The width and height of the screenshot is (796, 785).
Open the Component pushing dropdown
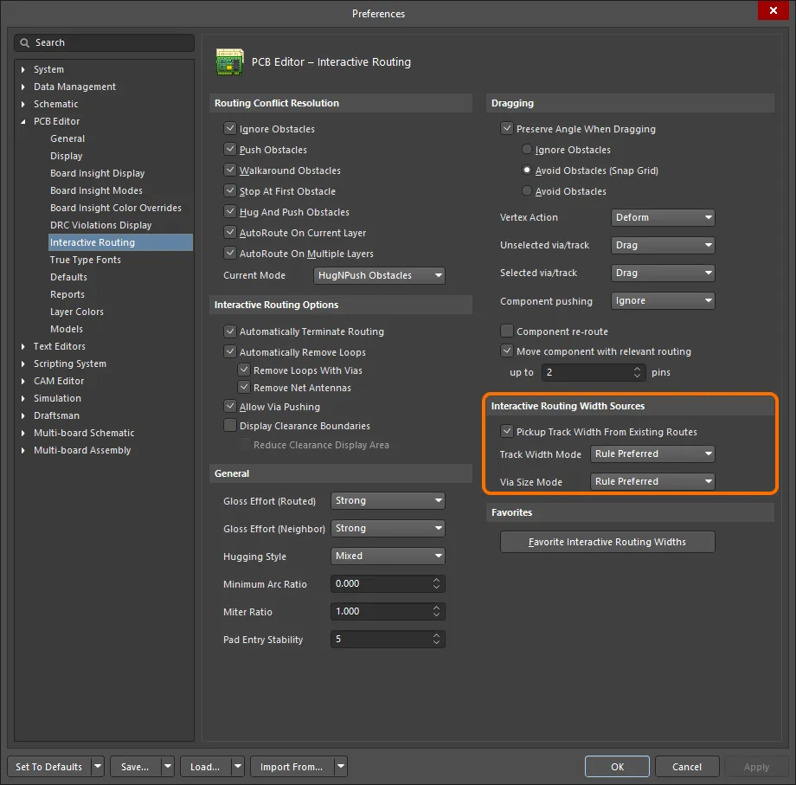pyautogui.click(x=663, y=300)
